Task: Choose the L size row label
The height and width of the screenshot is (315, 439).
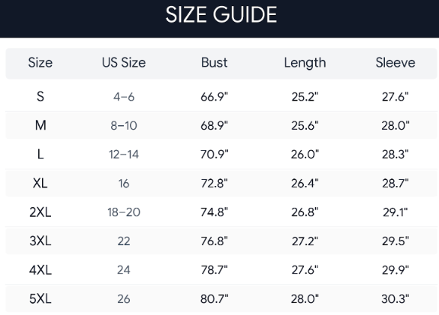Action: coord(41,154)
